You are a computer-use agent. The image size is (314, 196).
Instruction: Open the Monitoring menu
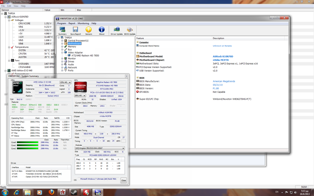83,23
